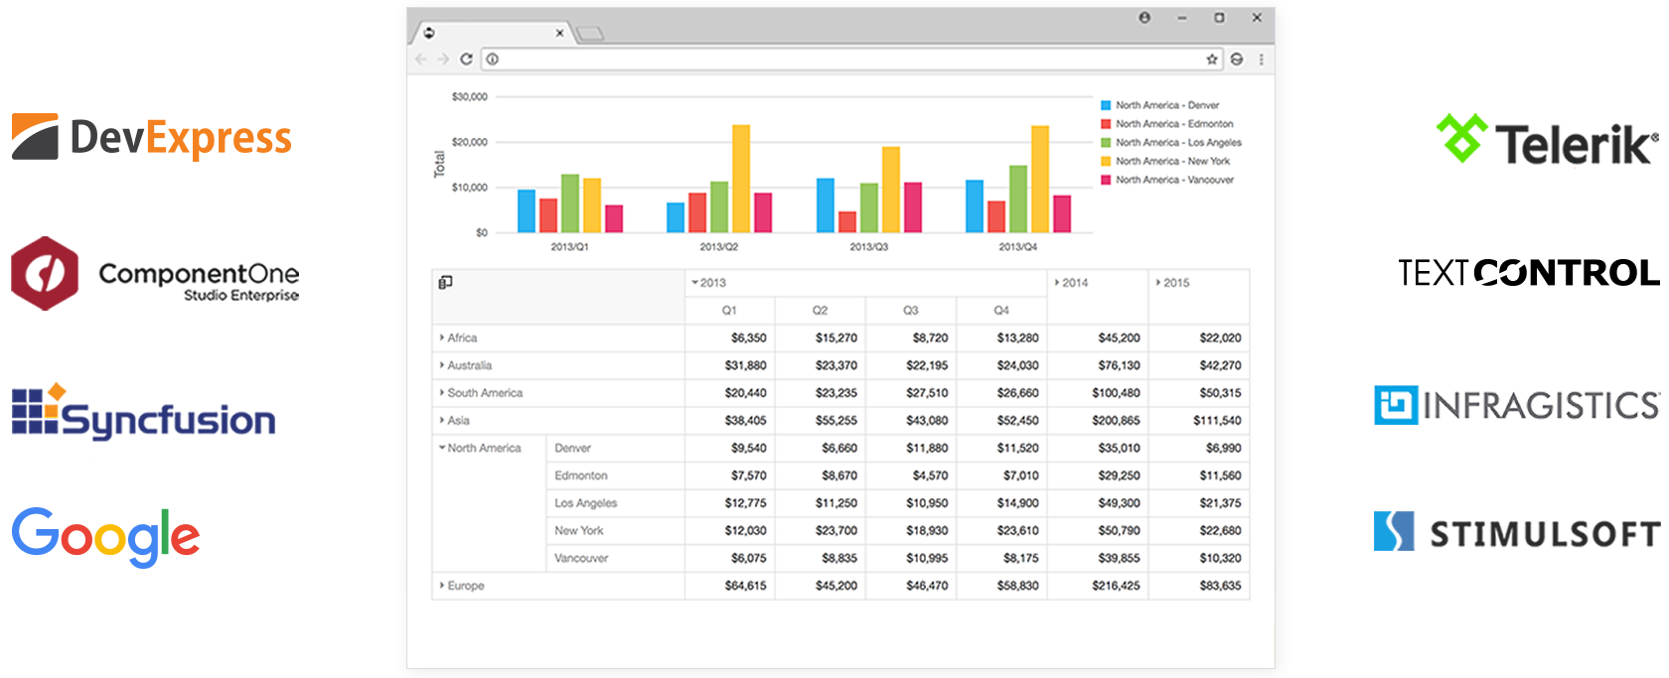1669x678 pixels.
Task: Close the browser tab
Action: pos(559,33)
